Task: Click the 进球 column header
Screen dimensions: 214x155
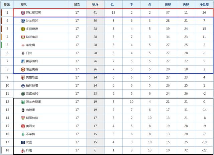Action: click(168, 4)
